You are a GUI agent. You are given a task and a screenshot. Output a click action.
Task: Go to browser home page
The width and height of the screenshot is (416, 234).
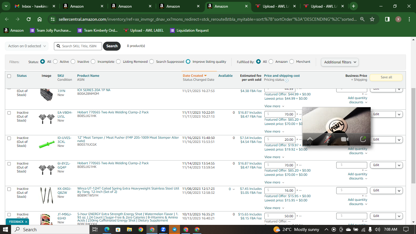[40, 19]
